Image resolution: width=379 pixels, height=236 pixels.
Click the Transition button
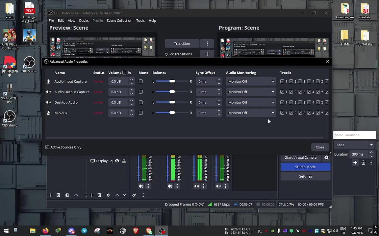(x=182, y=44)
